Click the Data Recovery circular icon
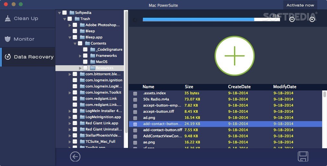Screen dimensions: 327x166 [x=8, y=57]
